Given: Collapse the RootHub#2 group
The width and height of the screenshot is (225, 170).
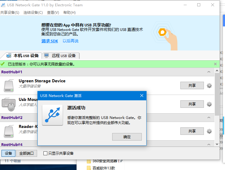Looking at the screenshot, I should pyautogui.click(x=209, y=117).
